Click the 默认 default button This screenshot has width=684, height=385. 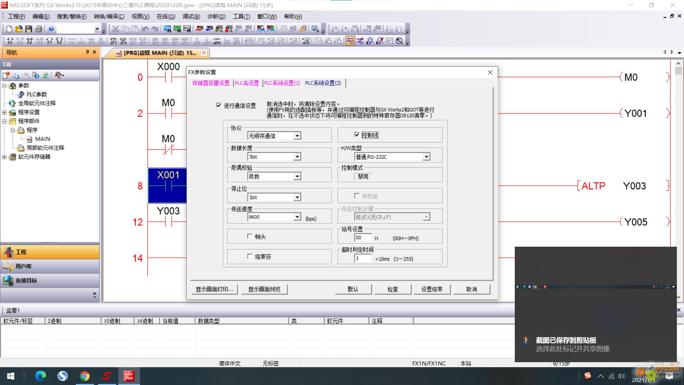click(x=353, y=289)
